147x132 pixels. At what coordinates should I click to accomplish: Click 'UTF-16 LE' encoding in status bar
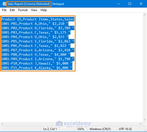pyautogui.click(x=125, y=129)
